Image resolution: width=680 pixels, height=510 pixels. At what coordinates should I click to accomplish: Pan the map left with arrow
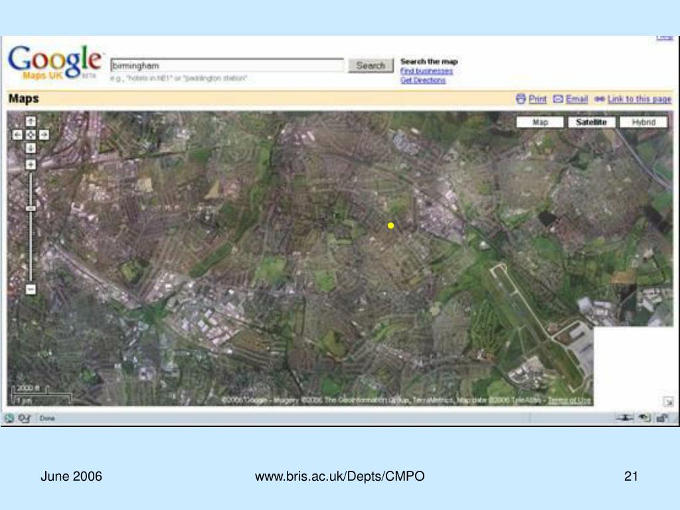coord(17,135)
